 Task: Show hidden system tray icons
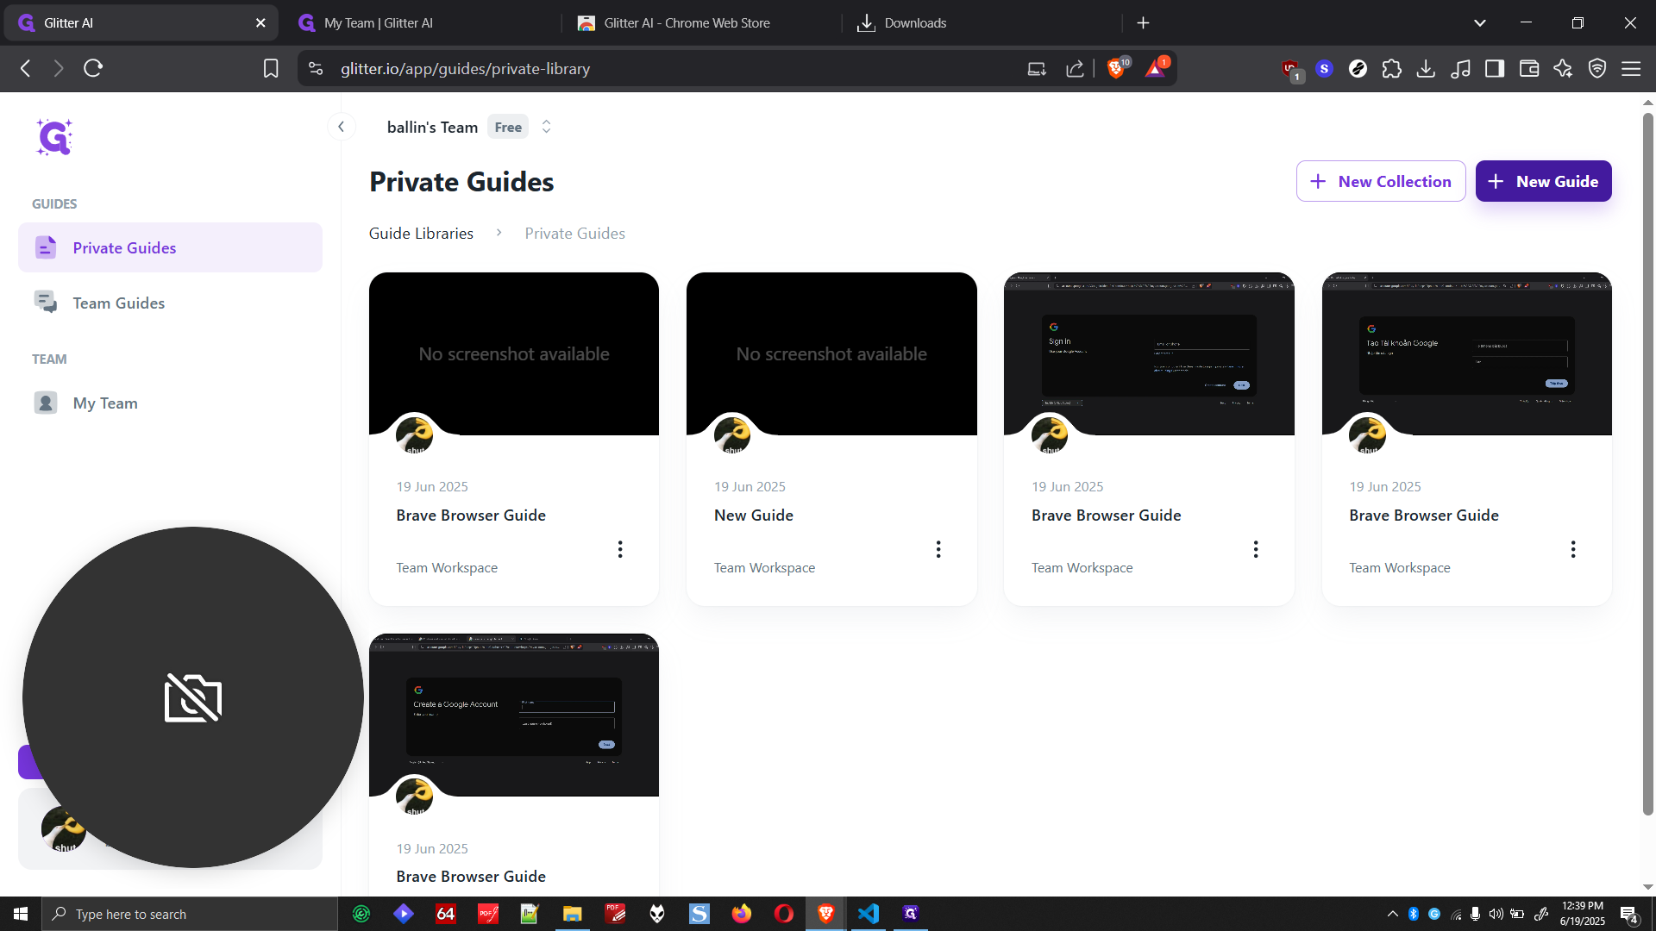[x=1392, y=914]
